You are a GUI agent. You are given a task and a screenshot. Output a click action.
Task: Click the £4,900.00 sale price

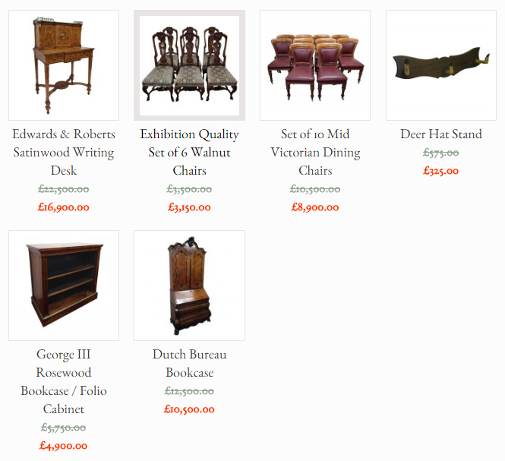click(64, 446)
